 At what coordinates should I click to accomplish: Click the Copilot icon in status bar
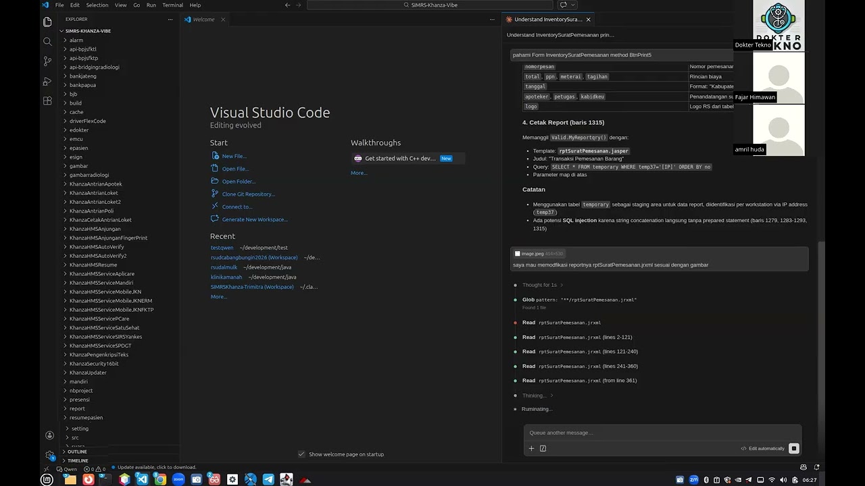(x=804, y=467)
